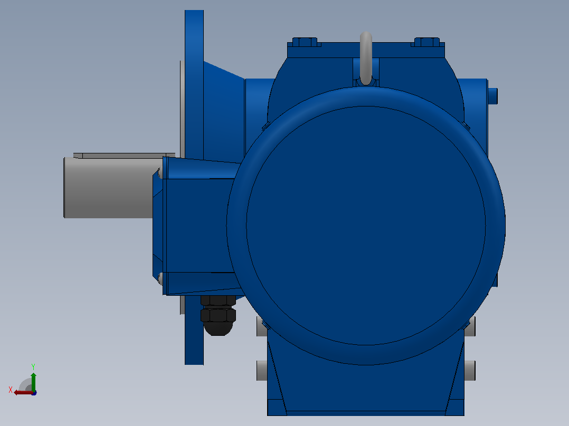Select the black cable gland
The width and height of the screenshot is (569, 426).
pyautogui.click(x=218, y=315)
